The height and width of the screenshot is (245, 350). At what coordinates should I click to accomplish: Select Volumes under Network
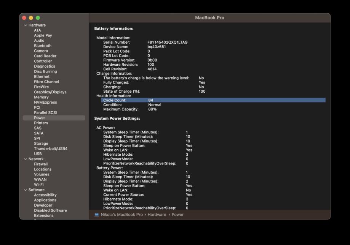tap(42, 174)
